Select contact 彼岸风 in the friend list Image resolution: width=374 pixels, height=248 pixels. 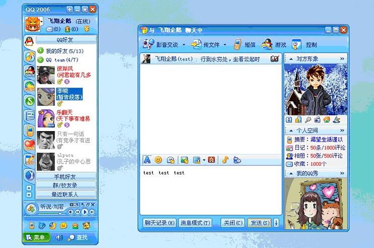coord(66,75)
